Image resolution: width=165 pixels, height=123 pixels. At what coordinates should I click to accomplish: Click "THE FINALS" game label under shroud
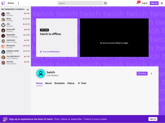click(x=11, y=64)
